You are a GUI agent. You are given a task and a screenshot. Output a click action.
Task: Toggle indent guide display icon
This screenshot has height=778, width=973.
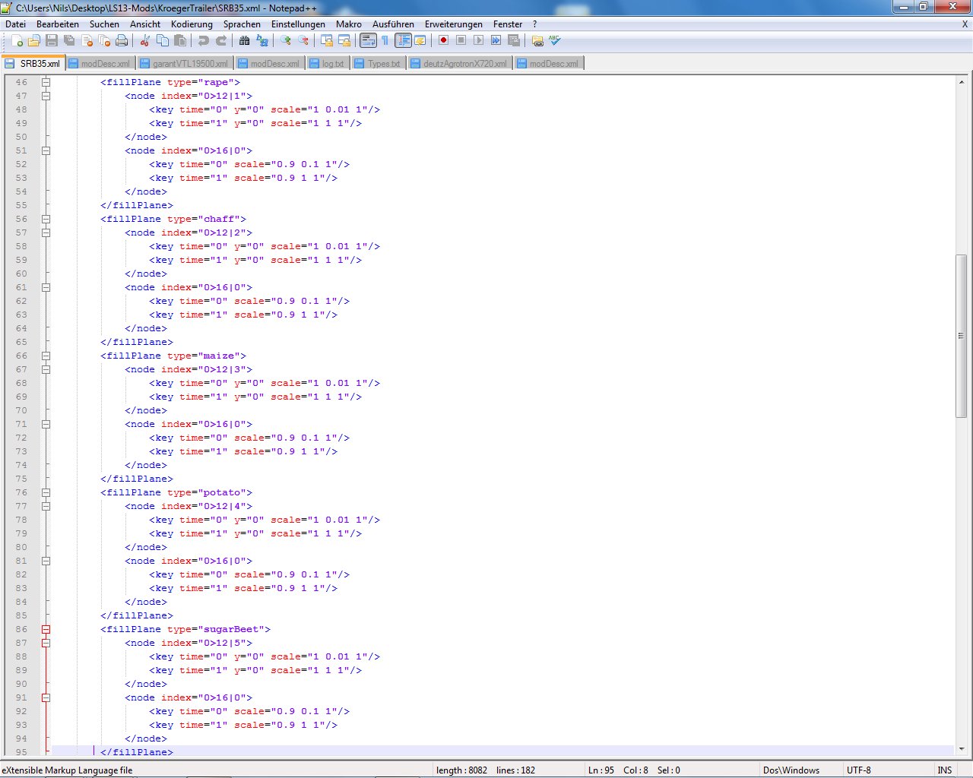tap(403, 40)
